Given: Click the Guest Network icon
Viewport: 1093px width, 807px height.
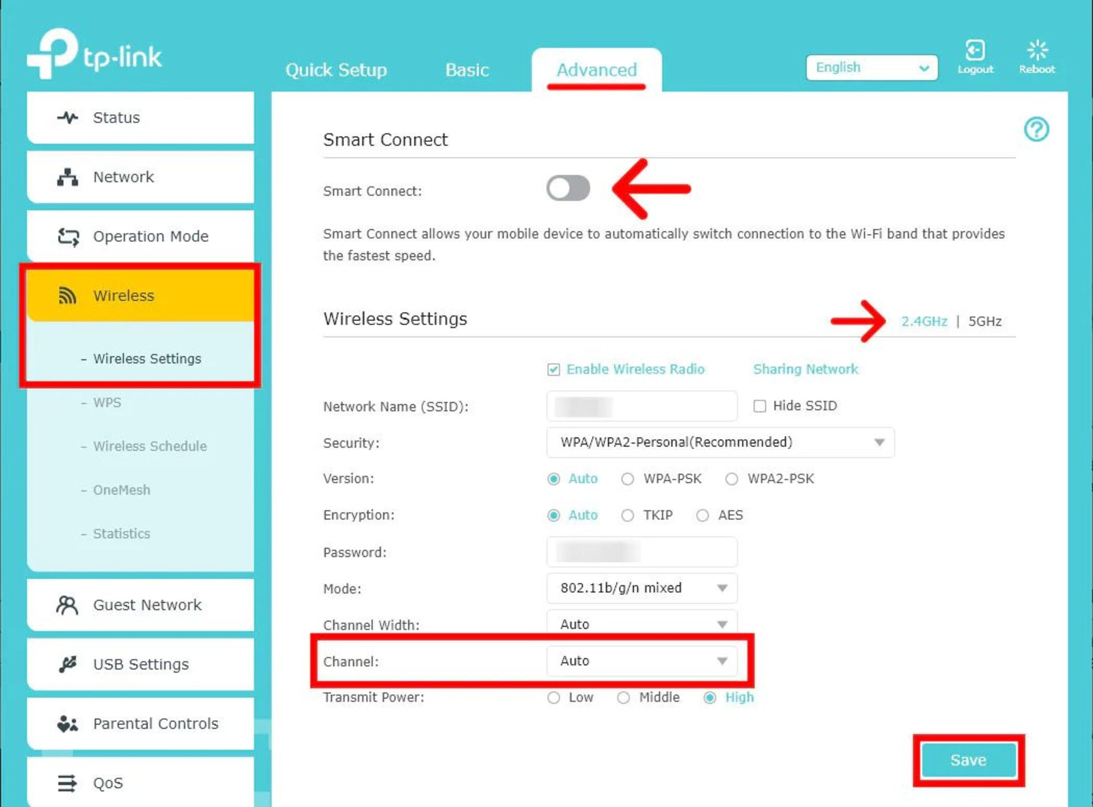Looking at the screenshot, I should coord(68,604).
